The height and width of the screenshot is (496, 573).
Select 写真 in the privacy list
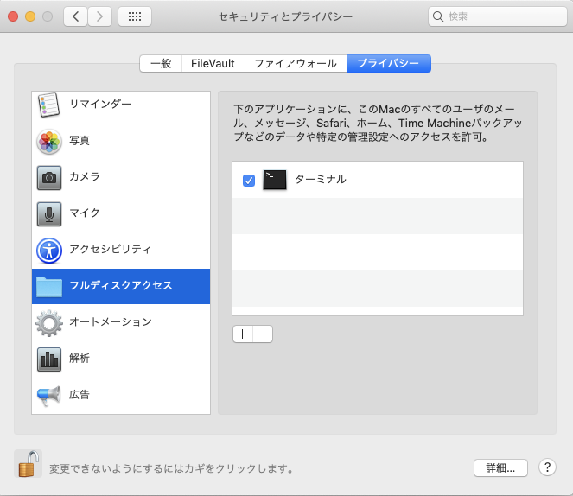point(121,142)
